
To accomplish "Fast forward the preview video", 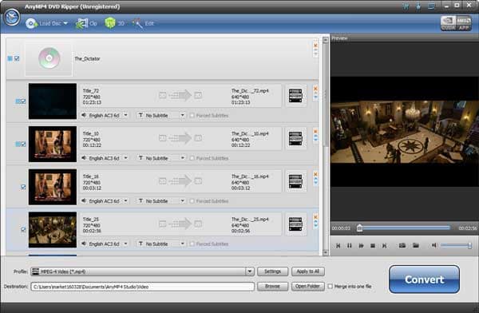I will pyautogui.click(x=361, y=245).
